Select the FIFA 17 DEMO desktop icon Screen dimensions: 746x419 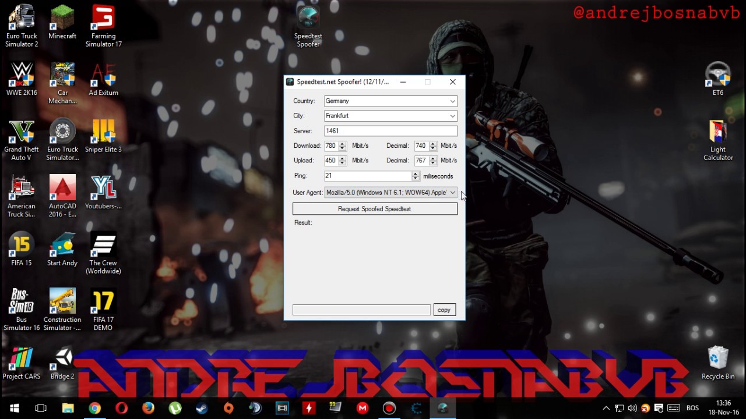103,310
